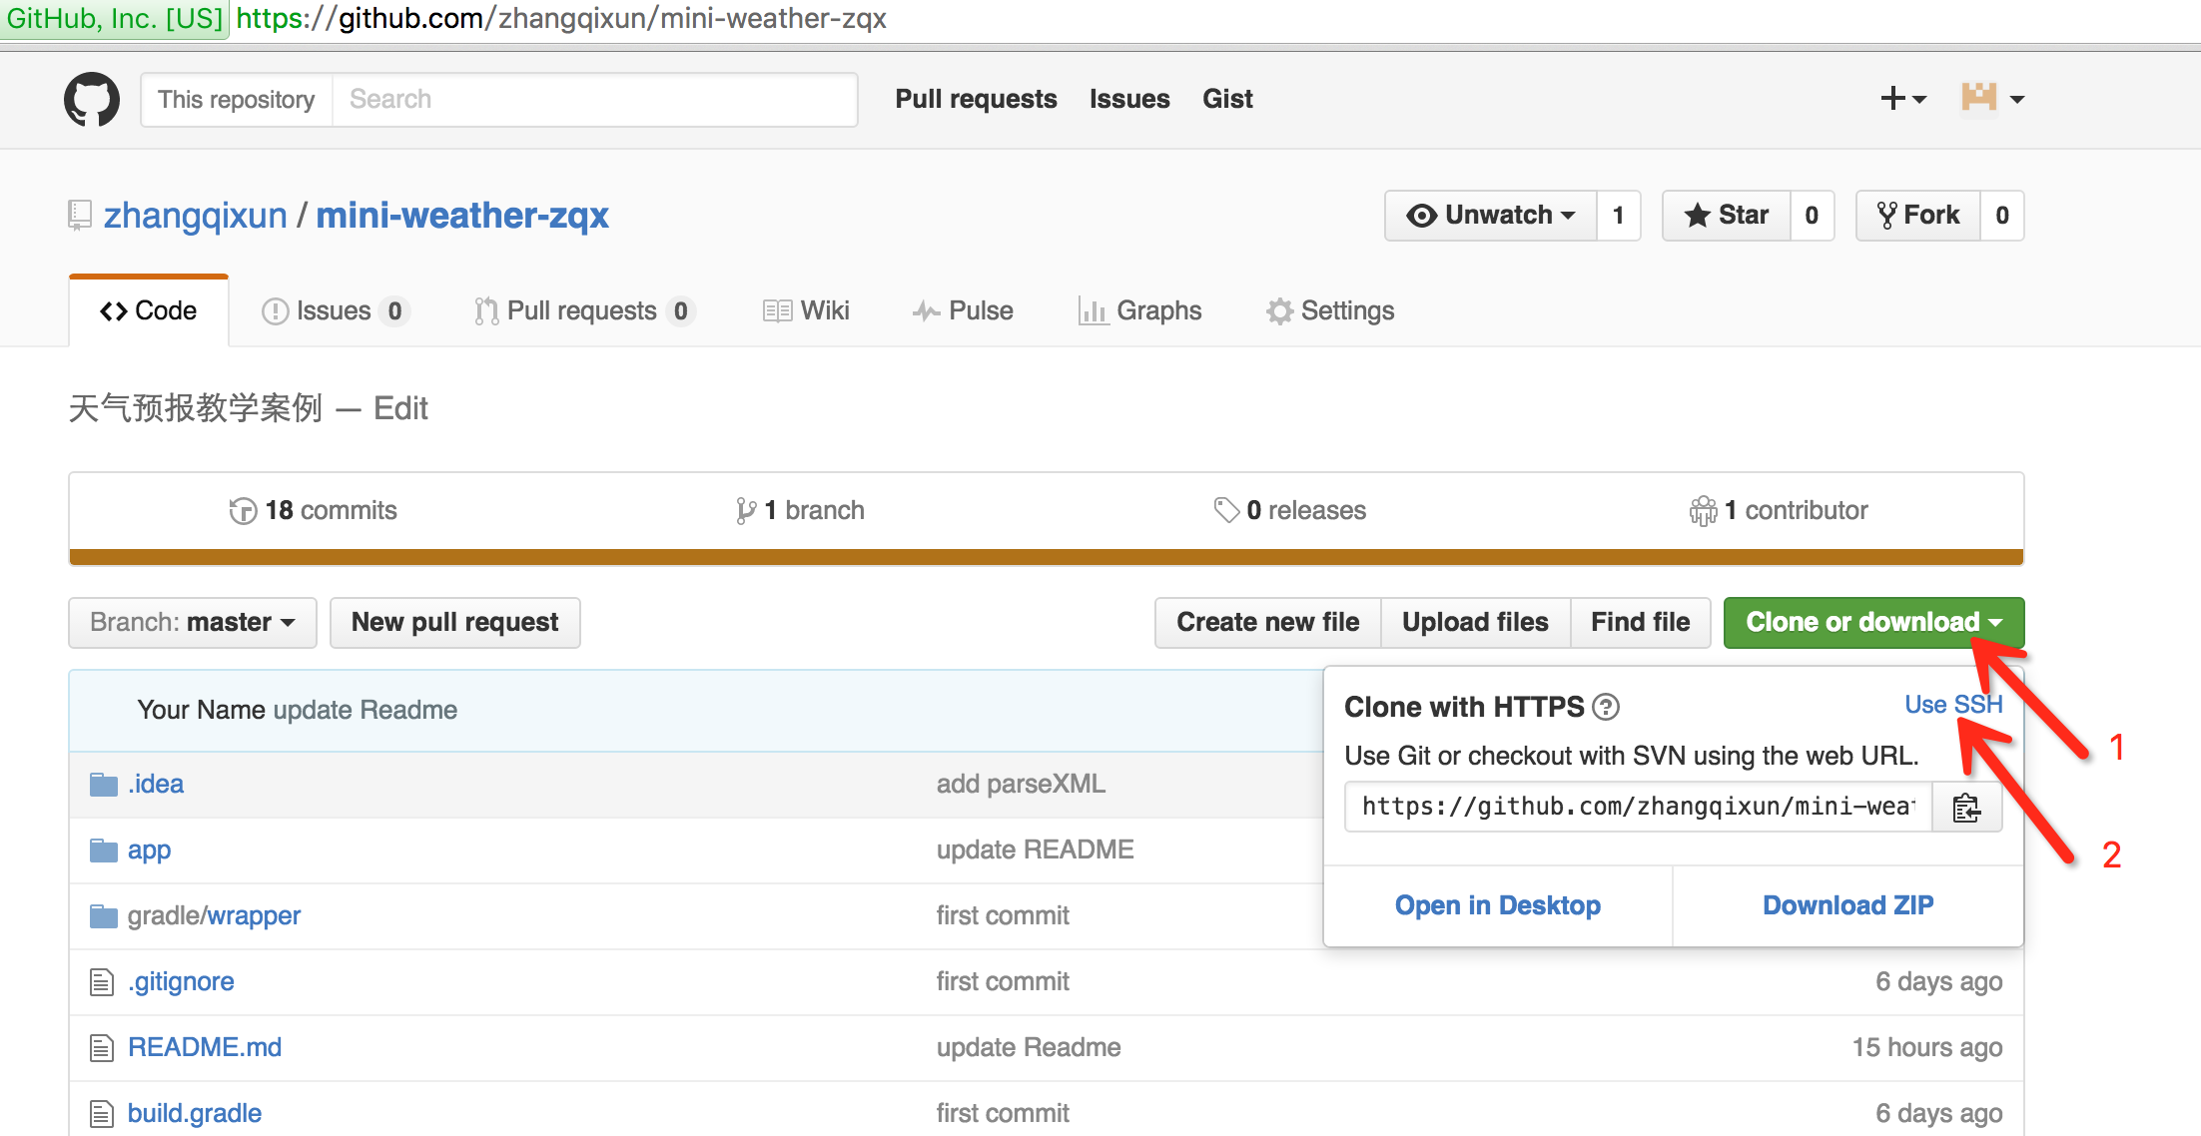Click the build.gradle file icon

[102, 1114]
